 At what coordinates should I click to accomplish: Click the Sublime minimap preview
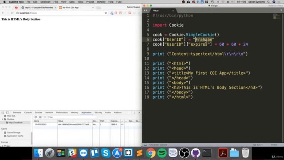click(276, 17)
